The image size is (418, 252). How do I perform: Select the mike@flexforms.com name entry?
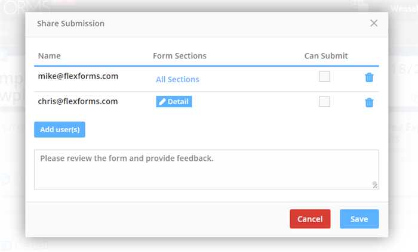click(78, 76)
